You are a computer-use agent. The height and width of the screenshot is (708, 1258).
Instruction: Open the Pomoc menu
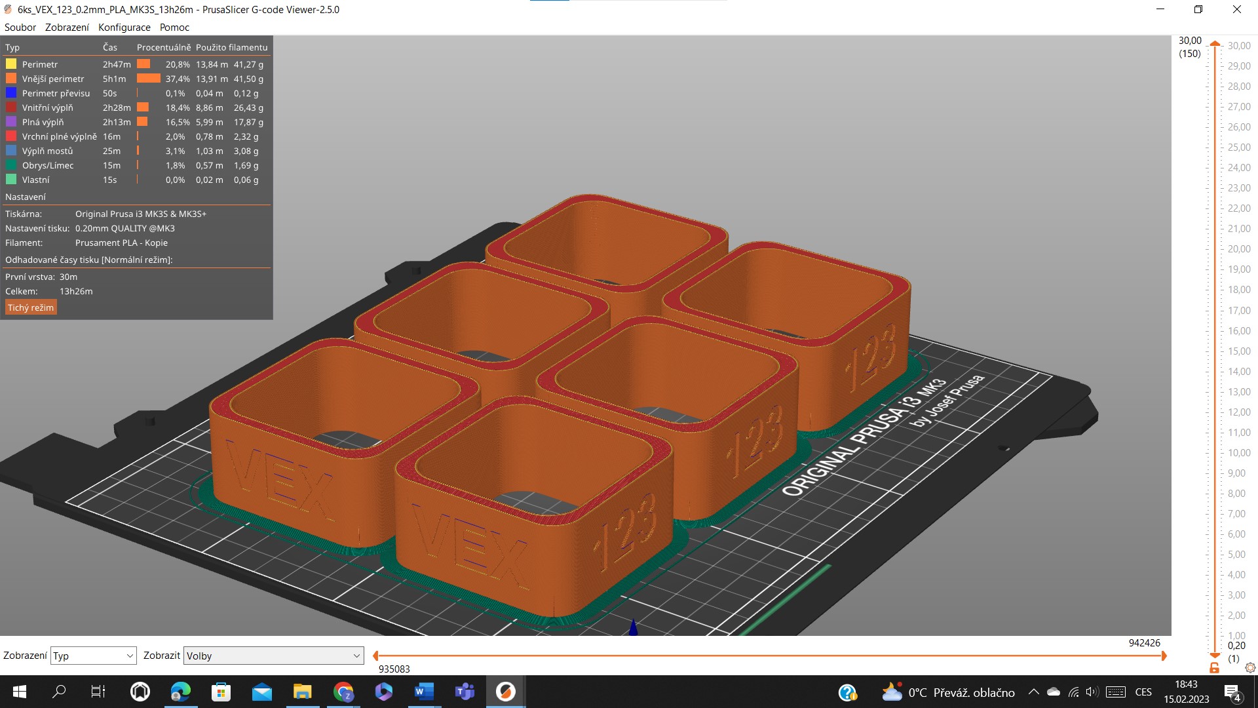[174, 28]
